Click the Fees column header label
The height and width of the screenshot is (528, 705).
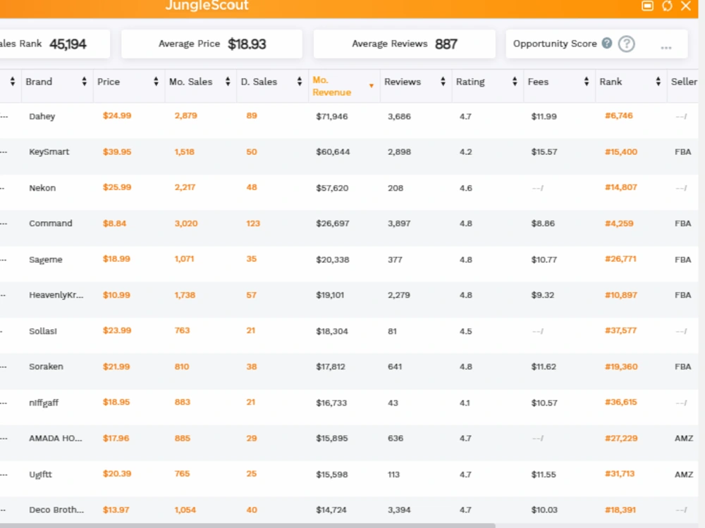pyautogui.click(x=538, y=82)
